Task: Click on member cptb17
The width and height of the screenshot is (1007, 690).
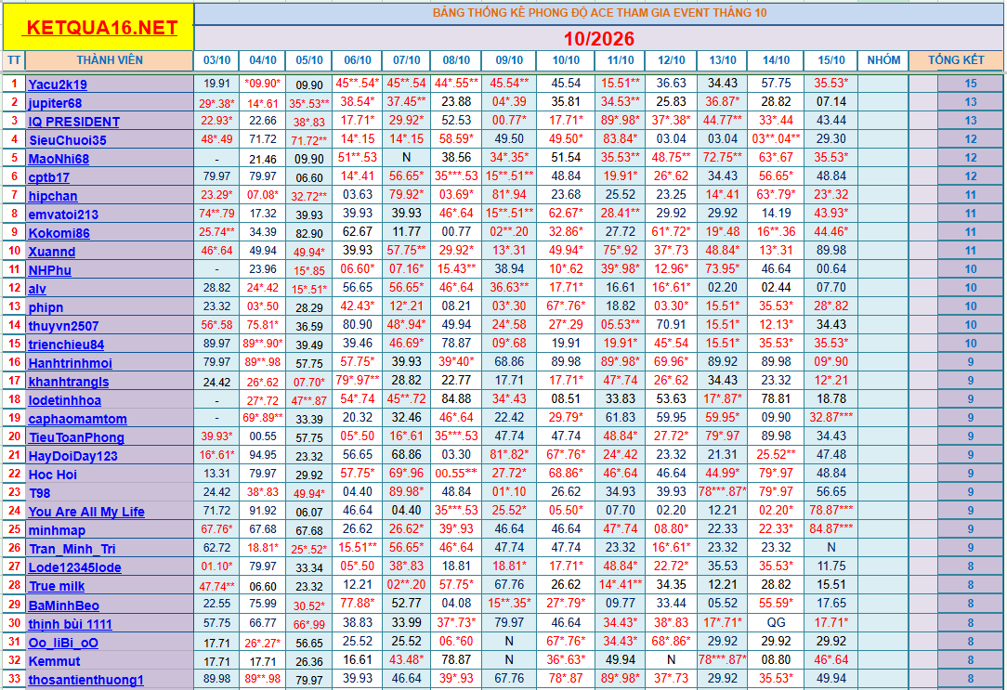Action: pyautogui.click(x=49, y=177)
